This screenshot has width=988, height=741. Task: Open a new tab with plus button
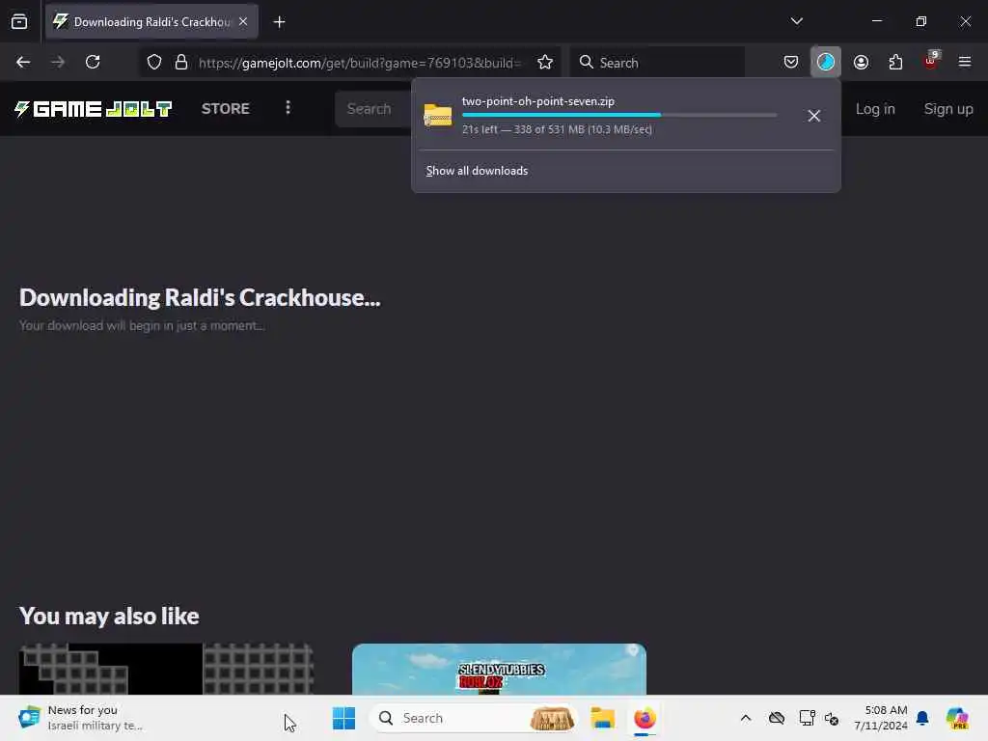(x=279, y=22)
